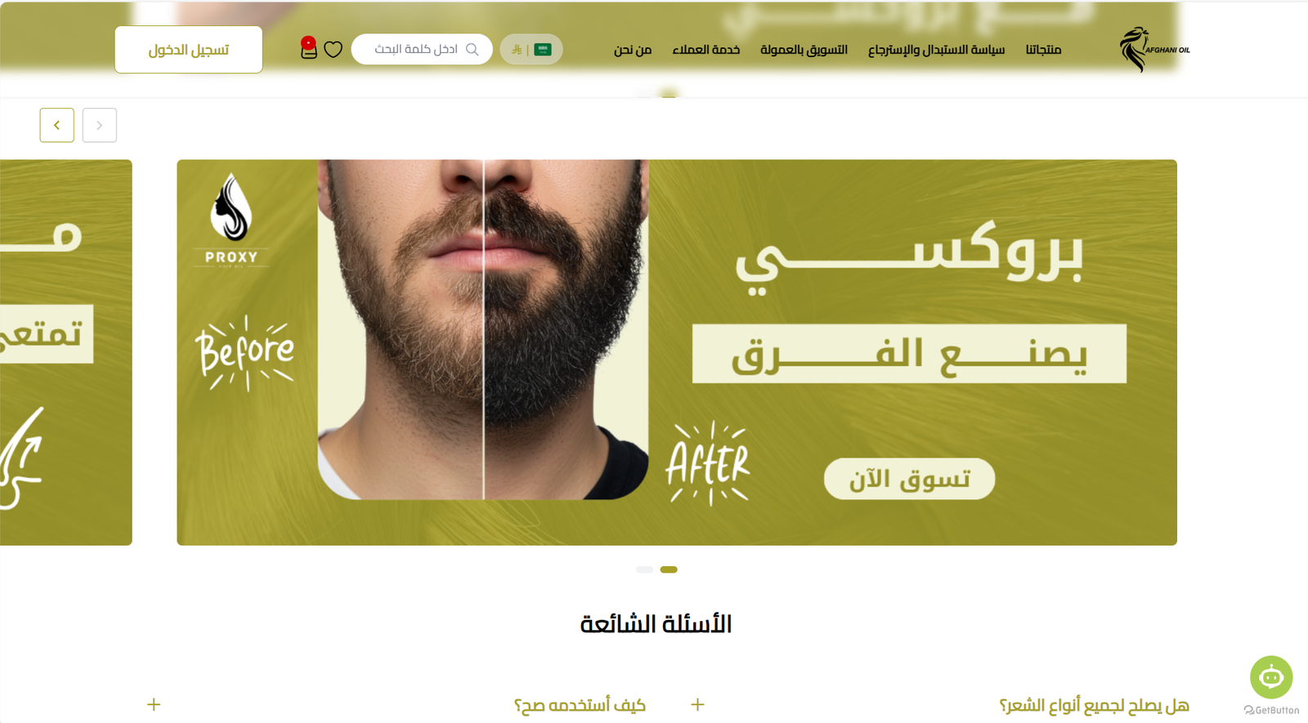Click the 'تسجيل الدخول' login button

coord(188,50)
